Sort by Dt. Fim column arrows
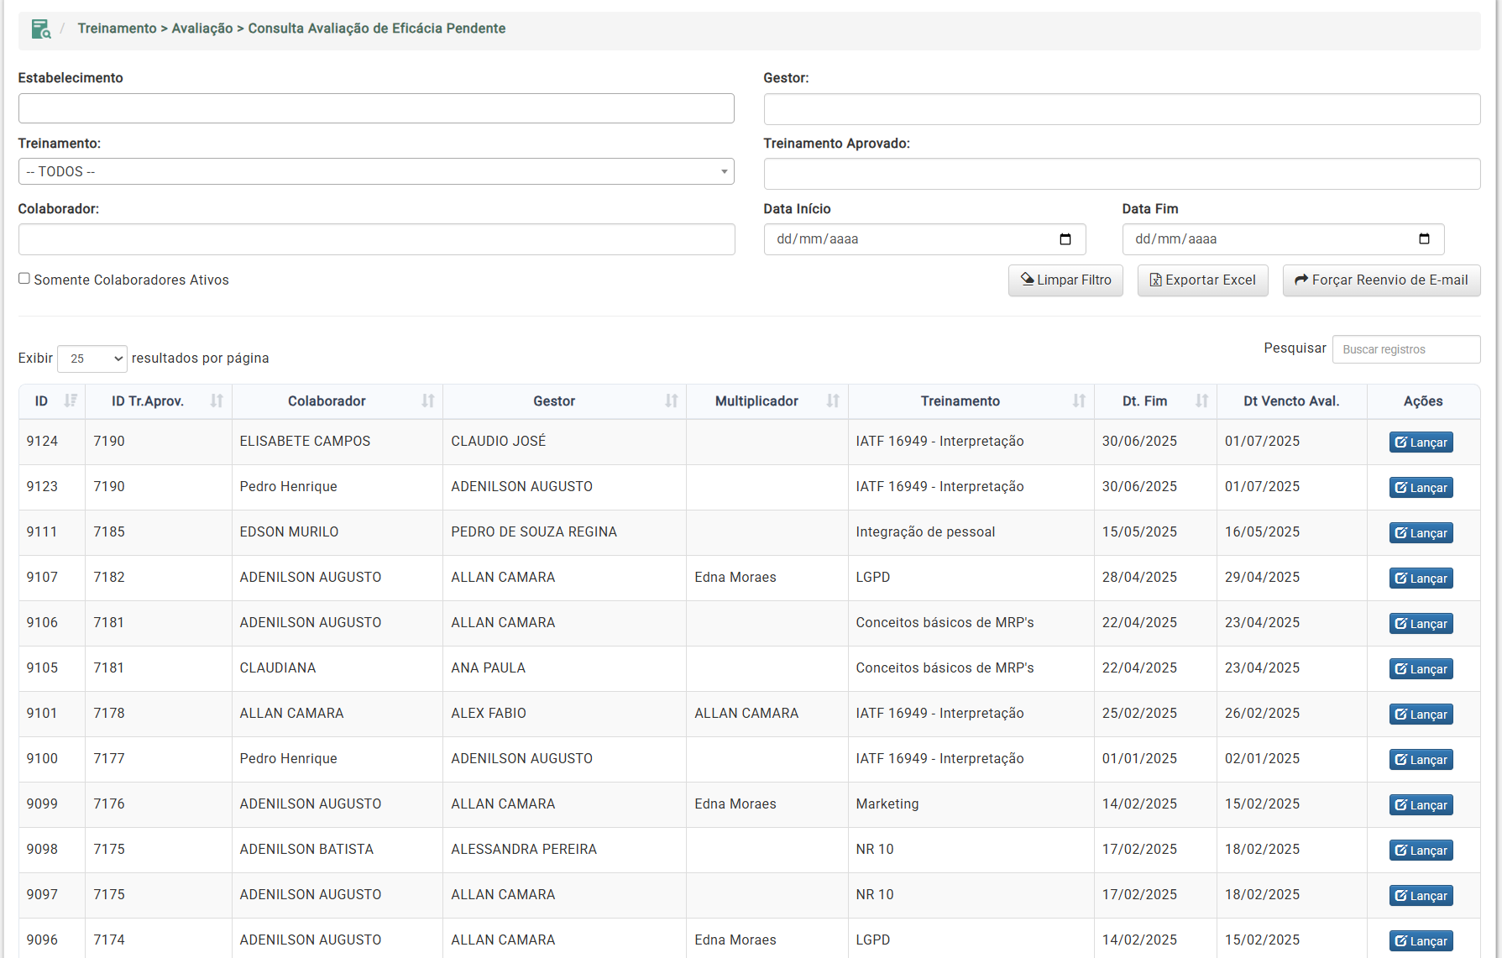 (x=1201, y=401)
